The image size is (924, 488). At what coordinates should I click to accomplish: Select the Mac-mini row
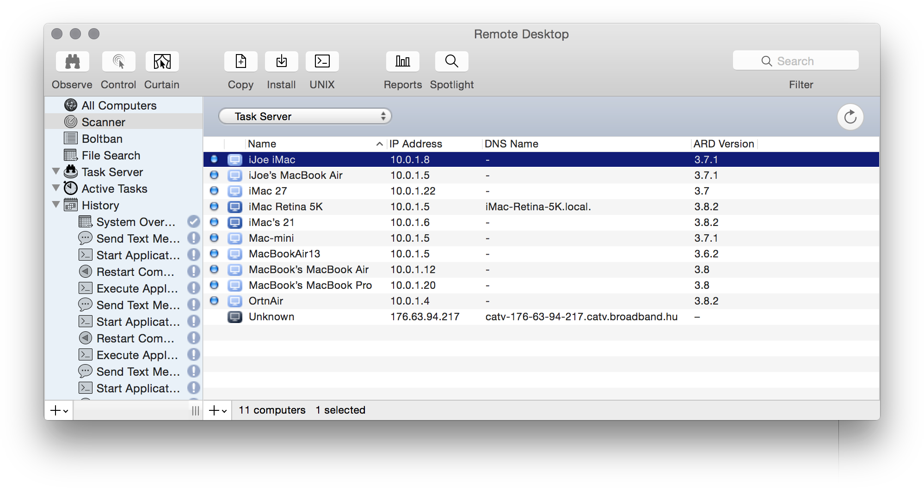tap(541, 238)
